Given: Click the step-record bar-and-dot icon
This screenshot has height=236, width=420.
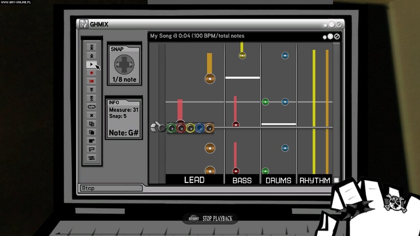Looking at the screenshot, I should pos(91,81).
